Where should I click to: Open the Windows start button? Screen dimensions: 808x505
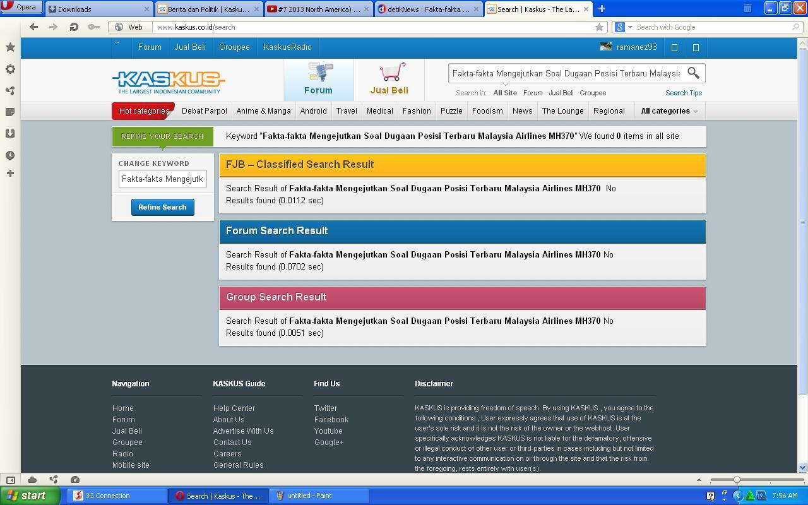[30, 496]
